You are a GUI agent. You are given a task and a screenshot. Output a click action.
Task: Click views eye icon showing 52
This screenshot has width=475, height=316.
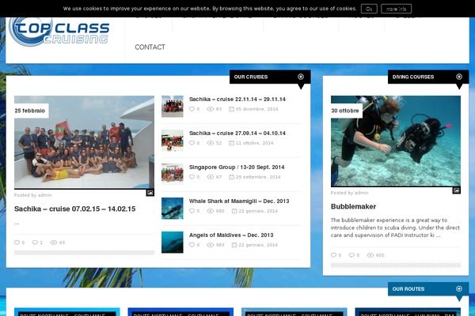point(211,143)
